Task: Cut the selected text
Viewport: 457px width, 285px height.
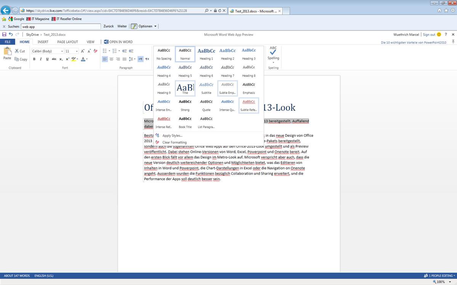Action: tap(20, 51)
